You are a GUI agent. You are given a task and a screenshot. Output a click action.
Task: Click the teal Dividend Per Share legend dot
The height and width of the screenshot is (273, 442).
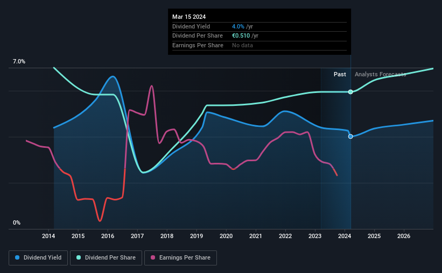pos(79,257)
